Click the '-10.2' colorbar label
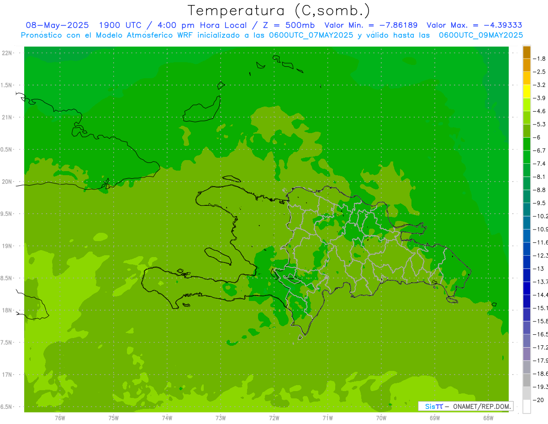This screenshot has width=548, height=424. (x=541, y=216)
